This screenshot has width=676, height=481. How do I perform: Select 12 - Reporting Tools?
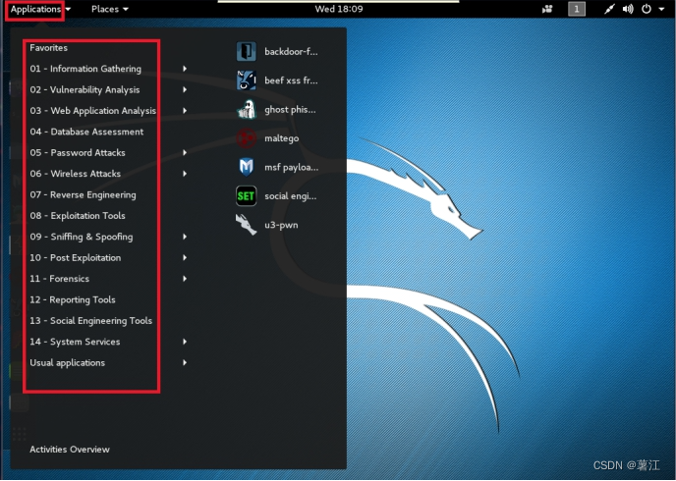pos(73,299)
